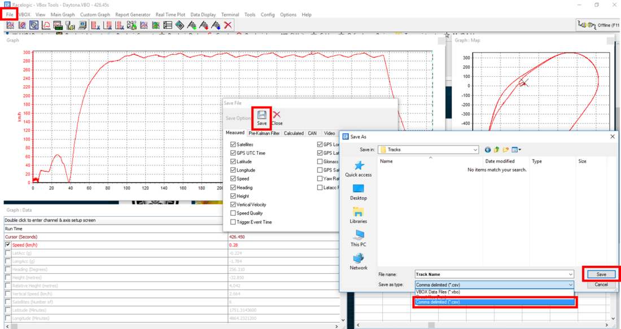The image size is (621, 329).
Task: Open Network in Save As places bar
Action: coord(358,262)
